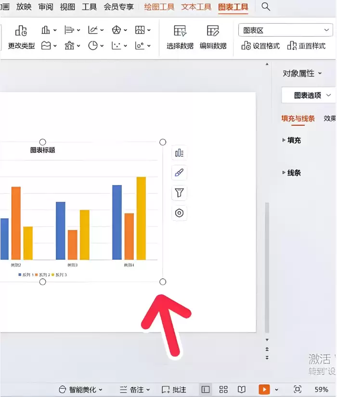
Task: Select the scatter chart icon
Action: pos(116,46)
